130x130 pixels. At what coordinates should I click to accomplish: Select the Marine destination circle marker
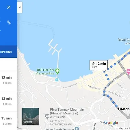119,109
